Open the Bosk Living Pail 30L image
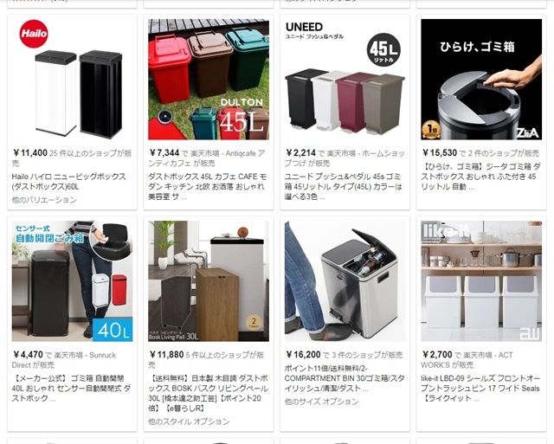554x444 pixels. (x=209, y=281)
